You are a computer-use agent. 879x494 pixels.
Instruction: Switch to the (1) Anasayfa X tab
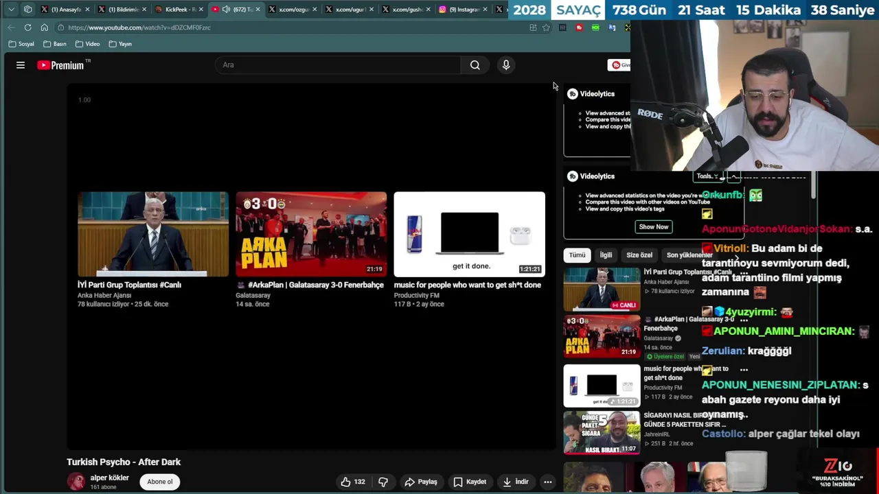(66, 10)
